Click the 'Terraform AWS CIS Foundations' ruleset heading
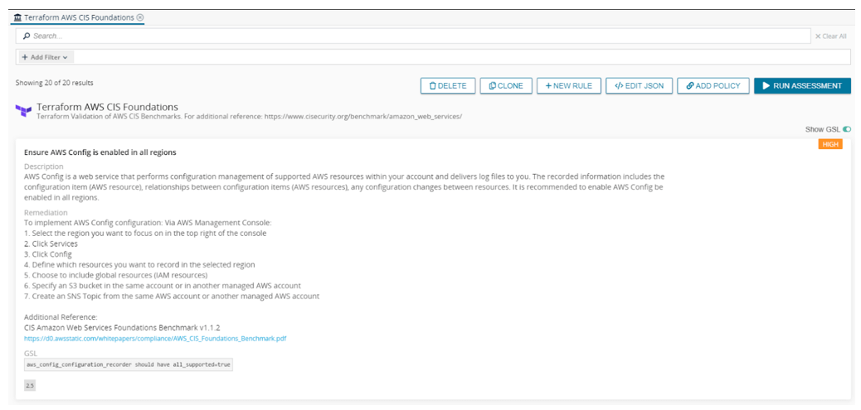 (x=107, y=107)
